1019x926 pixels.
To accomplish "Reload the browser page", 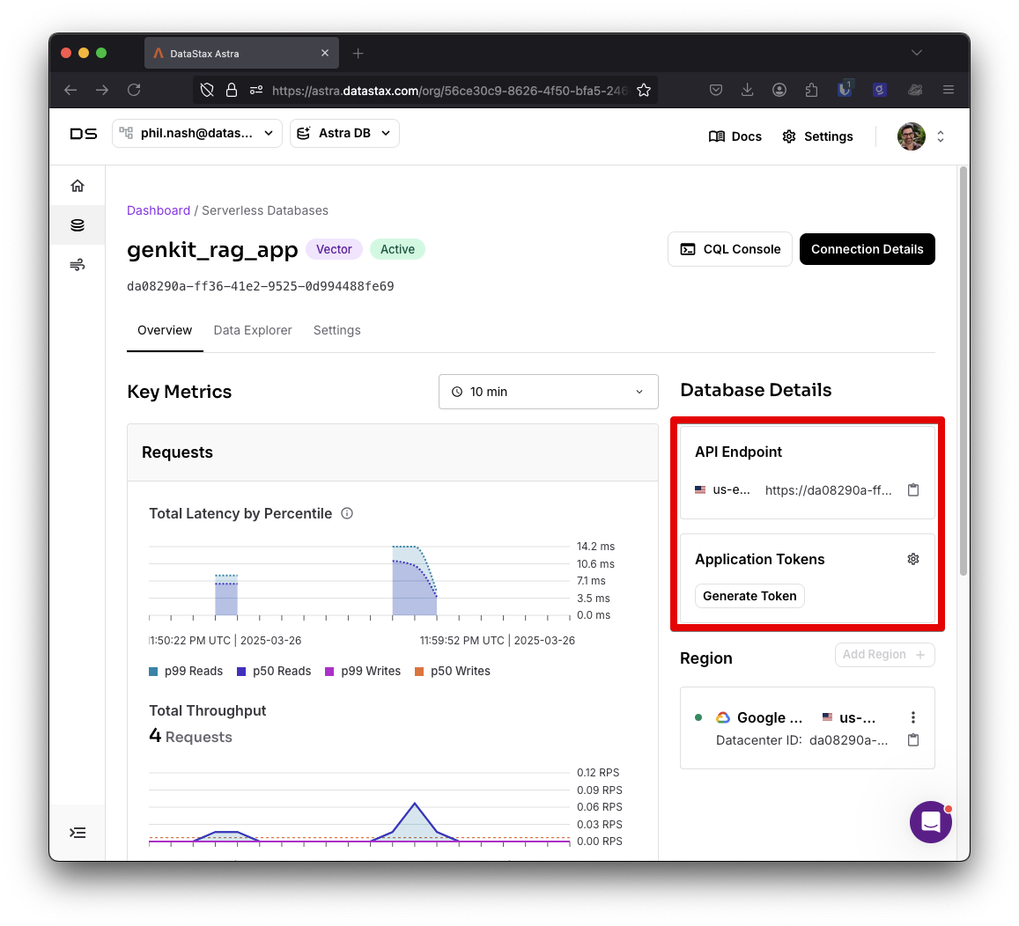I will pyautogui.click(x=134, y=91).
